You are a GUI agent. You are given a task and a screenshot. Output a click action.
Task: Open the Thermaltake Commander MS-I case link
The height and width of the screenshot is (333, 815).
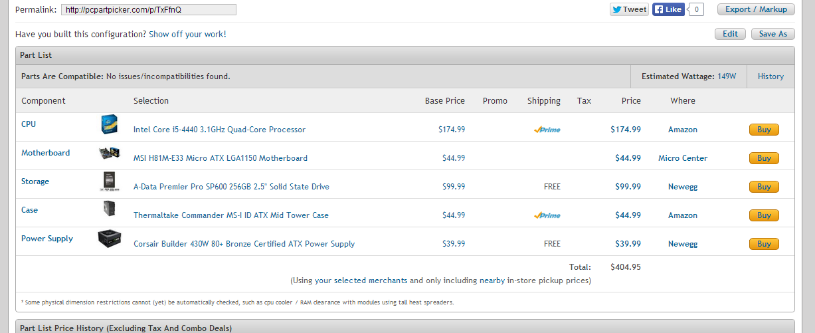231,215
